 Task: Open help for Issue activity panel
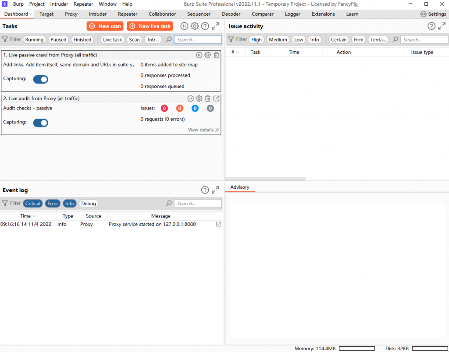[431, 26]
